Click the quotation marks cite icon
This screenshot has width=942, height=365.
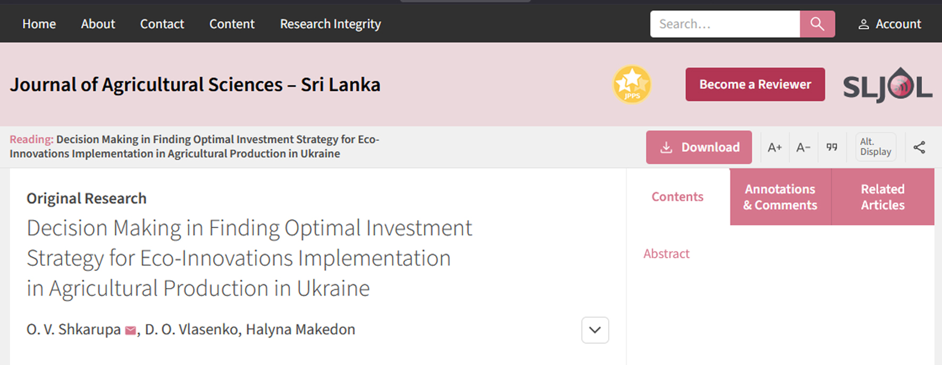coord(832,147)
